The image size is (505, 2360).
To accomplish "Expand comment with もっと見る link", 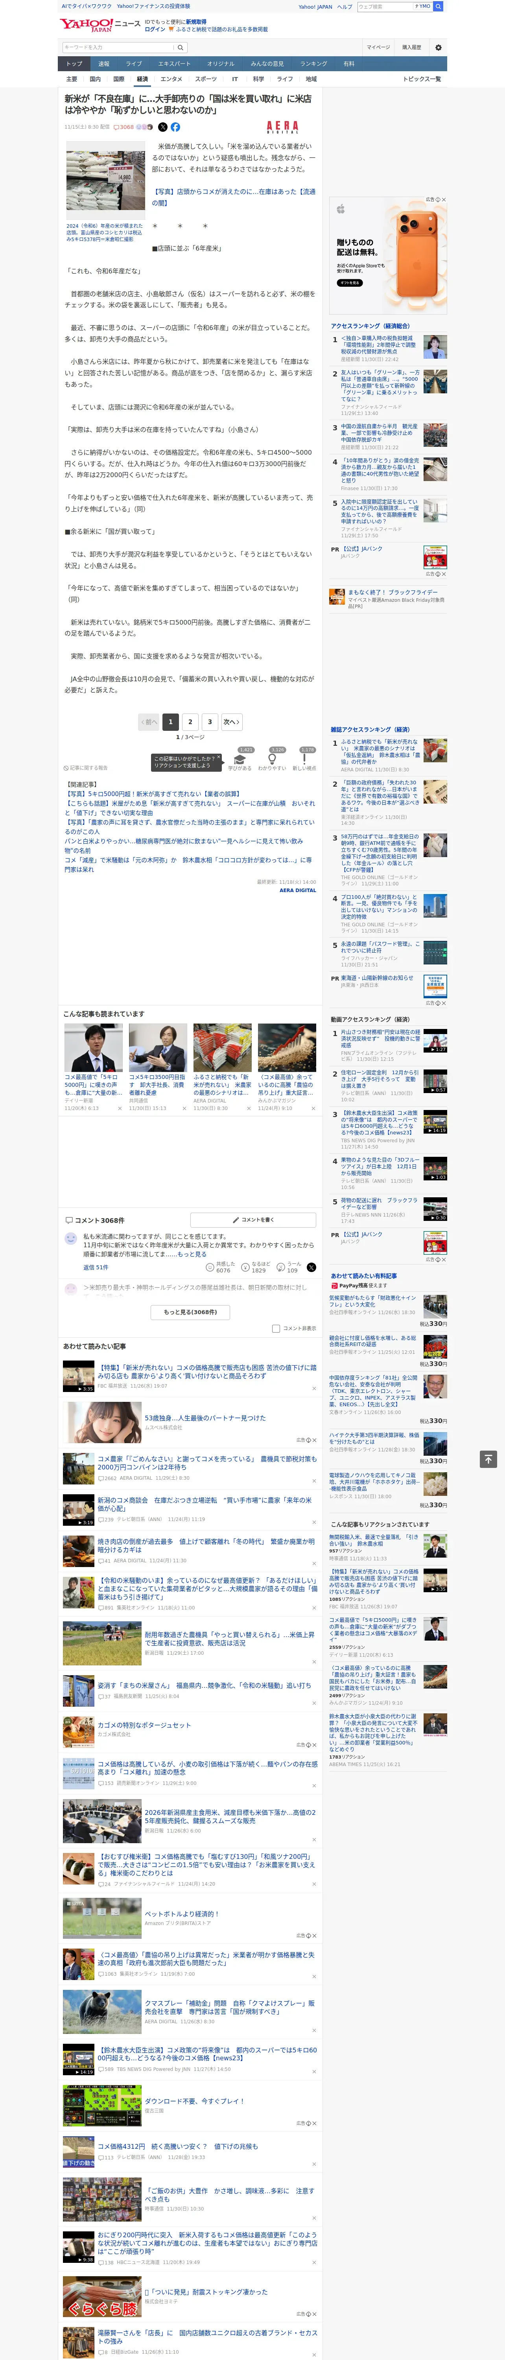I will click(x=192, y=1254).
